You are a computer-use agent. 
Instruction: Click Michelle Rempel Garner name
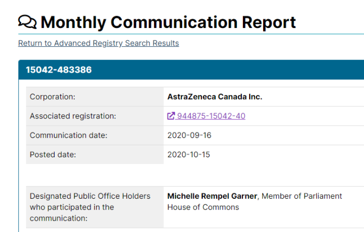(212, 196)
